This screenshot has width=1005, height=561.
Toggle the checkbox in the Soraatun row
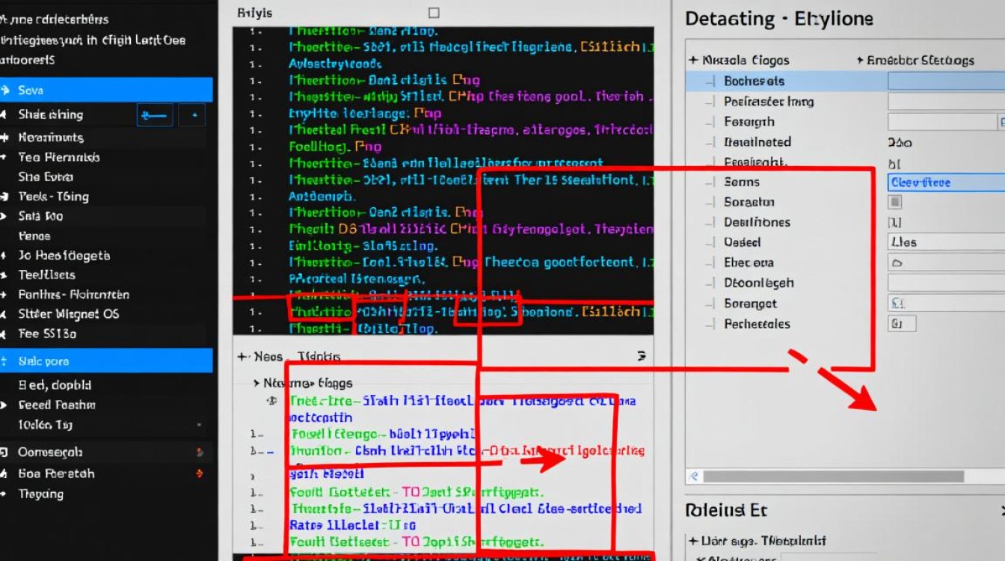pyautogui.click(x=895, y=202)
